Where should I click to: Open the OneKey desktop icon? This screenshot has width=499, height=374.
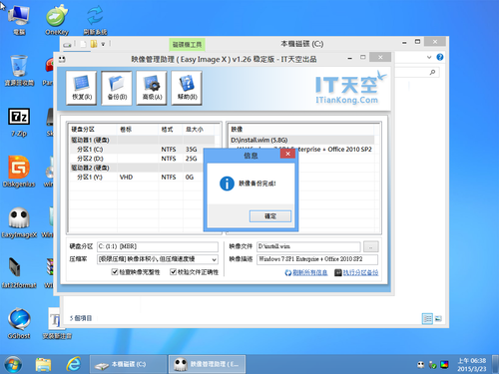pos(57,19)
